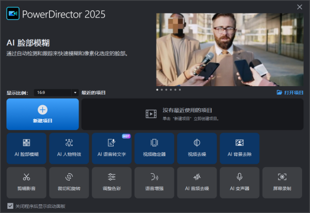Select the last carousel dot

pos(180,90)
